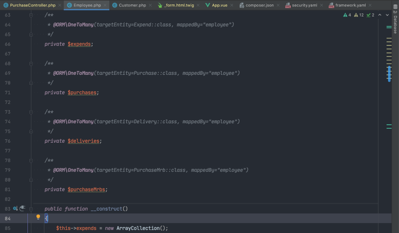Collapse the doc comment starting at line 78
399x233 pixels.
[31, 161]
